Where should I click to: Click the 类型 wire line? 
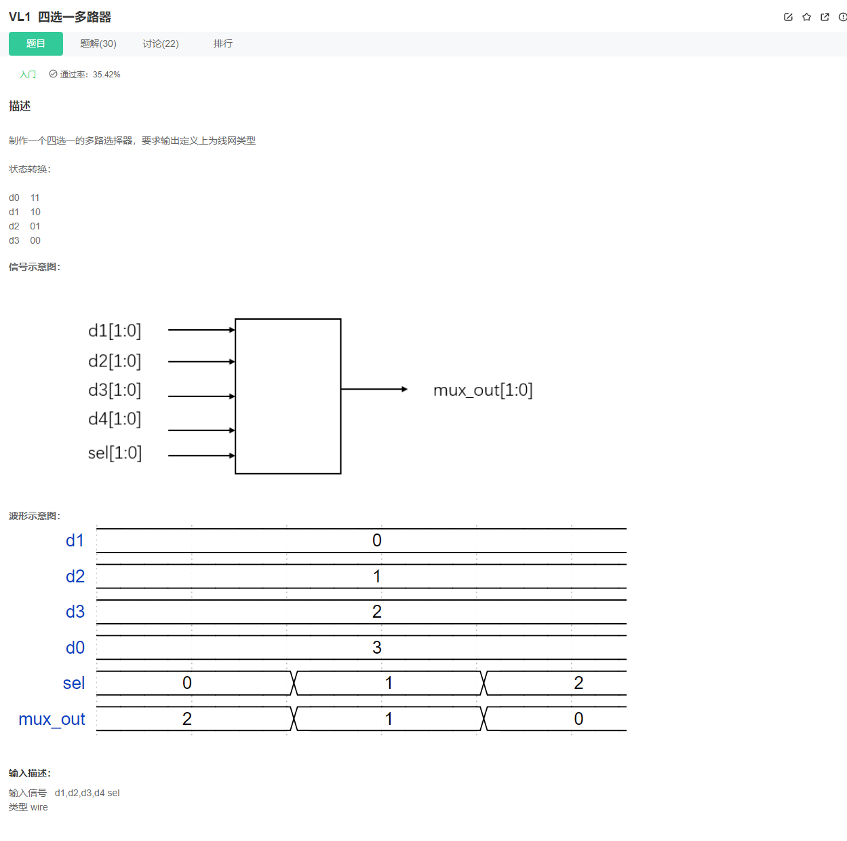[28, 807]
